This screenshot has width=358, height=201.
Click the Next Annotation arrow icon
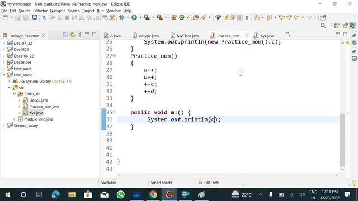pos(256,17)
